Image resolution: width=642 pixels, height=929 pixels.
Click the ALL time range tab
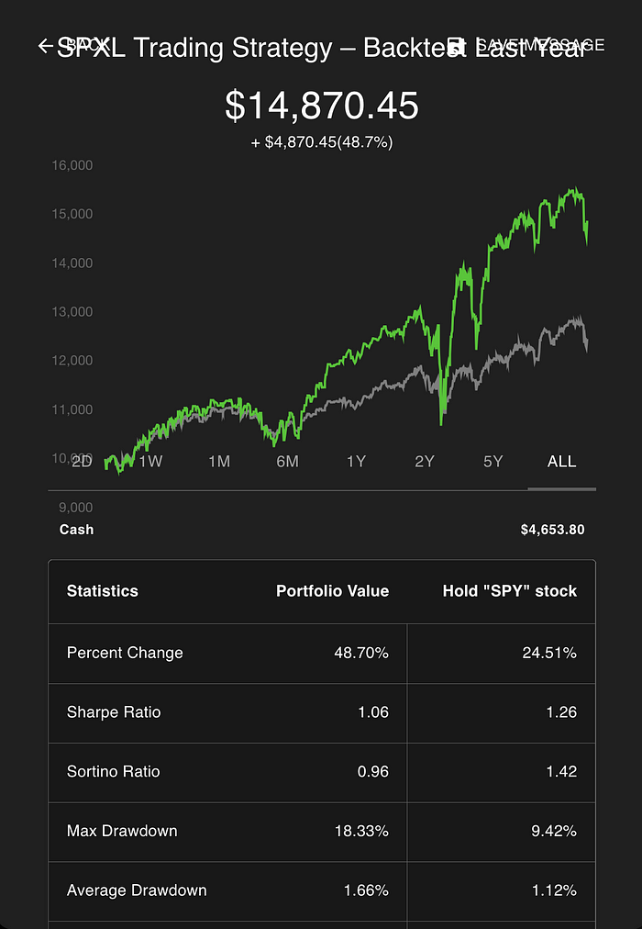pos(561,461)
